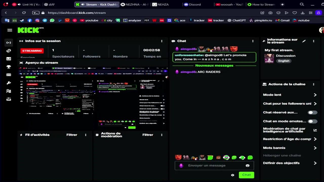The image size is (324, 182).
Task: Open the video clip sidebar icon
Action: 9,75
